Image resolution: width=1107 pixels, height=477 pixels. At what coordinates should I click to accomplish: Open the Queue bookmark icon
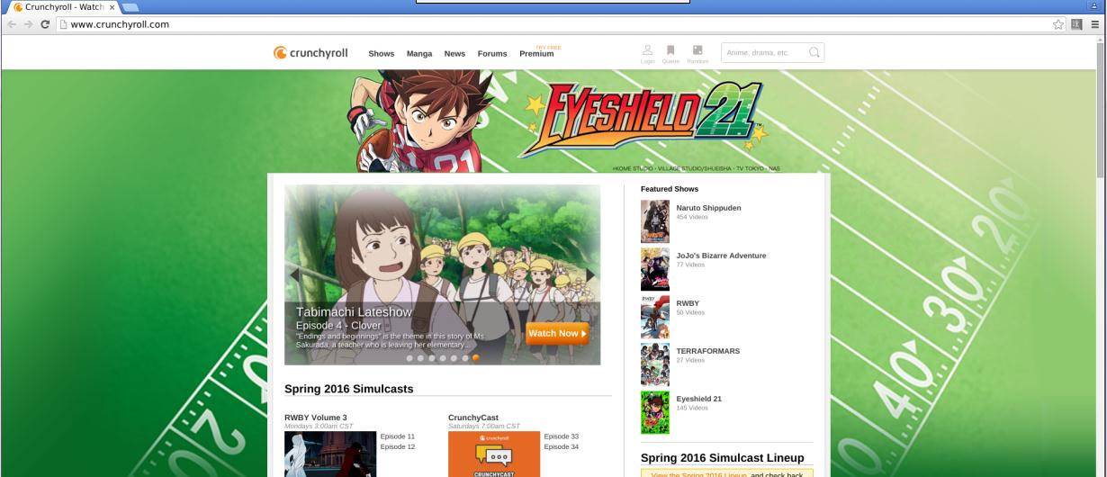[x=671, y=53]
